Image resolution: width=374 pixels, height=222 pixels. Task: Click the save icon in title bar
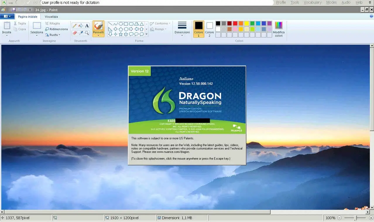(x=14, y=10)
